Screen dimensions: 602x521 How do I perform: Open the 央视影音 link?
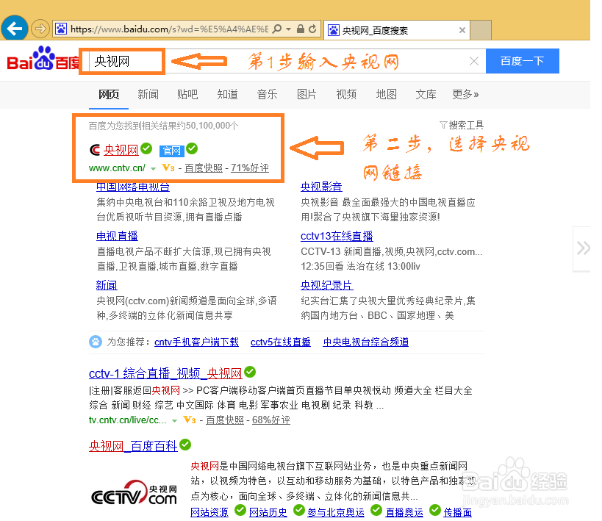321,187
